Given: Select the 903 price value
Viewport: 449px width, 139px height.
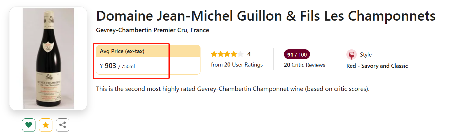Looking at the screenshot, I should pos(110,66).
